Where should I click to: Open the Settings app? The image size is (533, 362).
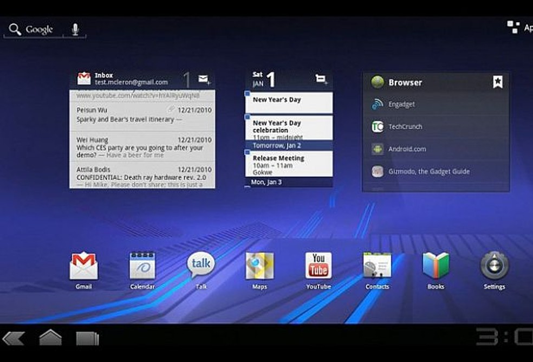coord(494,266)
